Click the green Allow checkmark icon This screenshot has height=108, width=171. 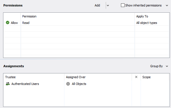coord(8,22)
